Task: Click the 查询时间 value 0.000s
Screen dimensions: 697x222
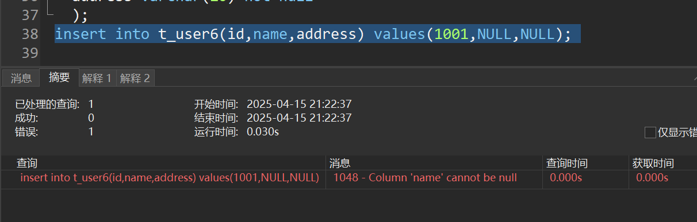Action: [566, 178]
